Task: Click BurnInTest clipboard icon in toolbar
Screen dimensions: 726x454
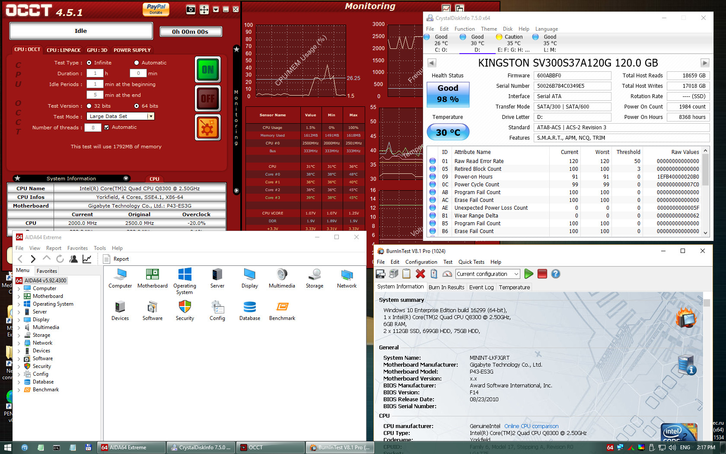Action: click(x=406, y=274)
